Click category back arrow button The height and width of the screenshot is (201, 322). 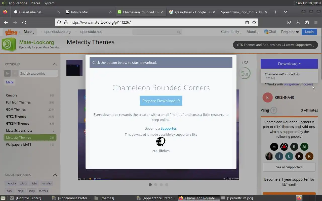pyautogui.click(x=7, y=73)
